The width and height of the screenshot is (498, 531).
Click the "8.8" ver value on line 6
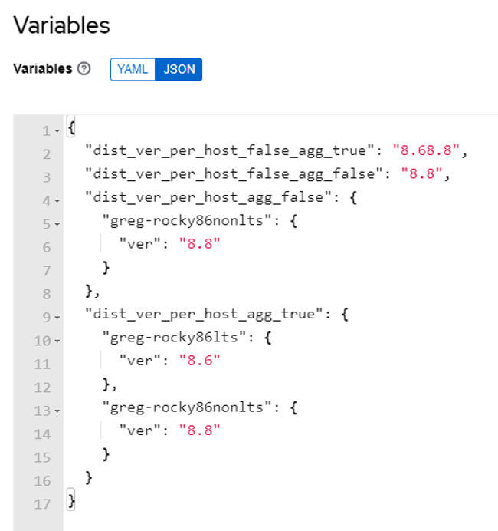[x=199, y=243]
